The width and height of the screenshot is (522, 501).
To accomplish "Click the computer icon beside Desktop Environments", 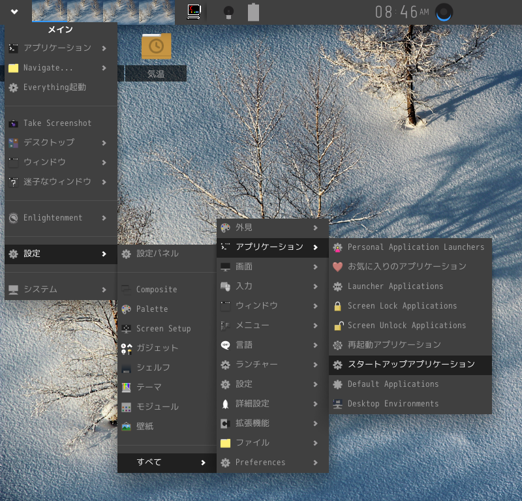I will (337, 404).
